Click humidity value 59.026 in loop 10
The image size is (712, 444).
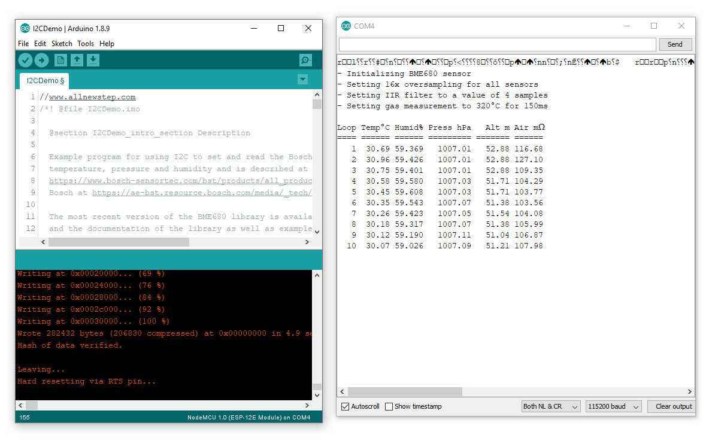pos(408,246)
